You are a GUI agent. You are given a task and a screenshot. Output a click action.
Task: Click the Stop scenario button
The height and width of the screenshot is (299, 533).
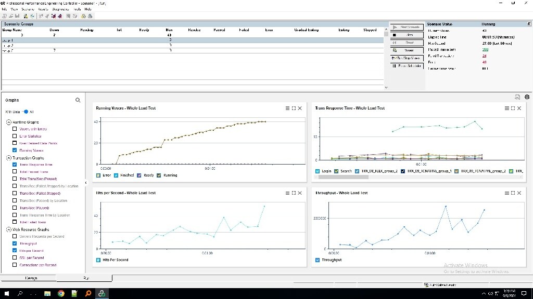(x=405, y=35)
